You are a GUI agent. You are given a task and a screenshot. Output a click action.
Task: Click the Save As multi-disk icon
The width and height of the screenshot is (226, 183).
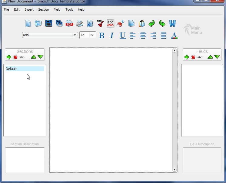(59, 23)
